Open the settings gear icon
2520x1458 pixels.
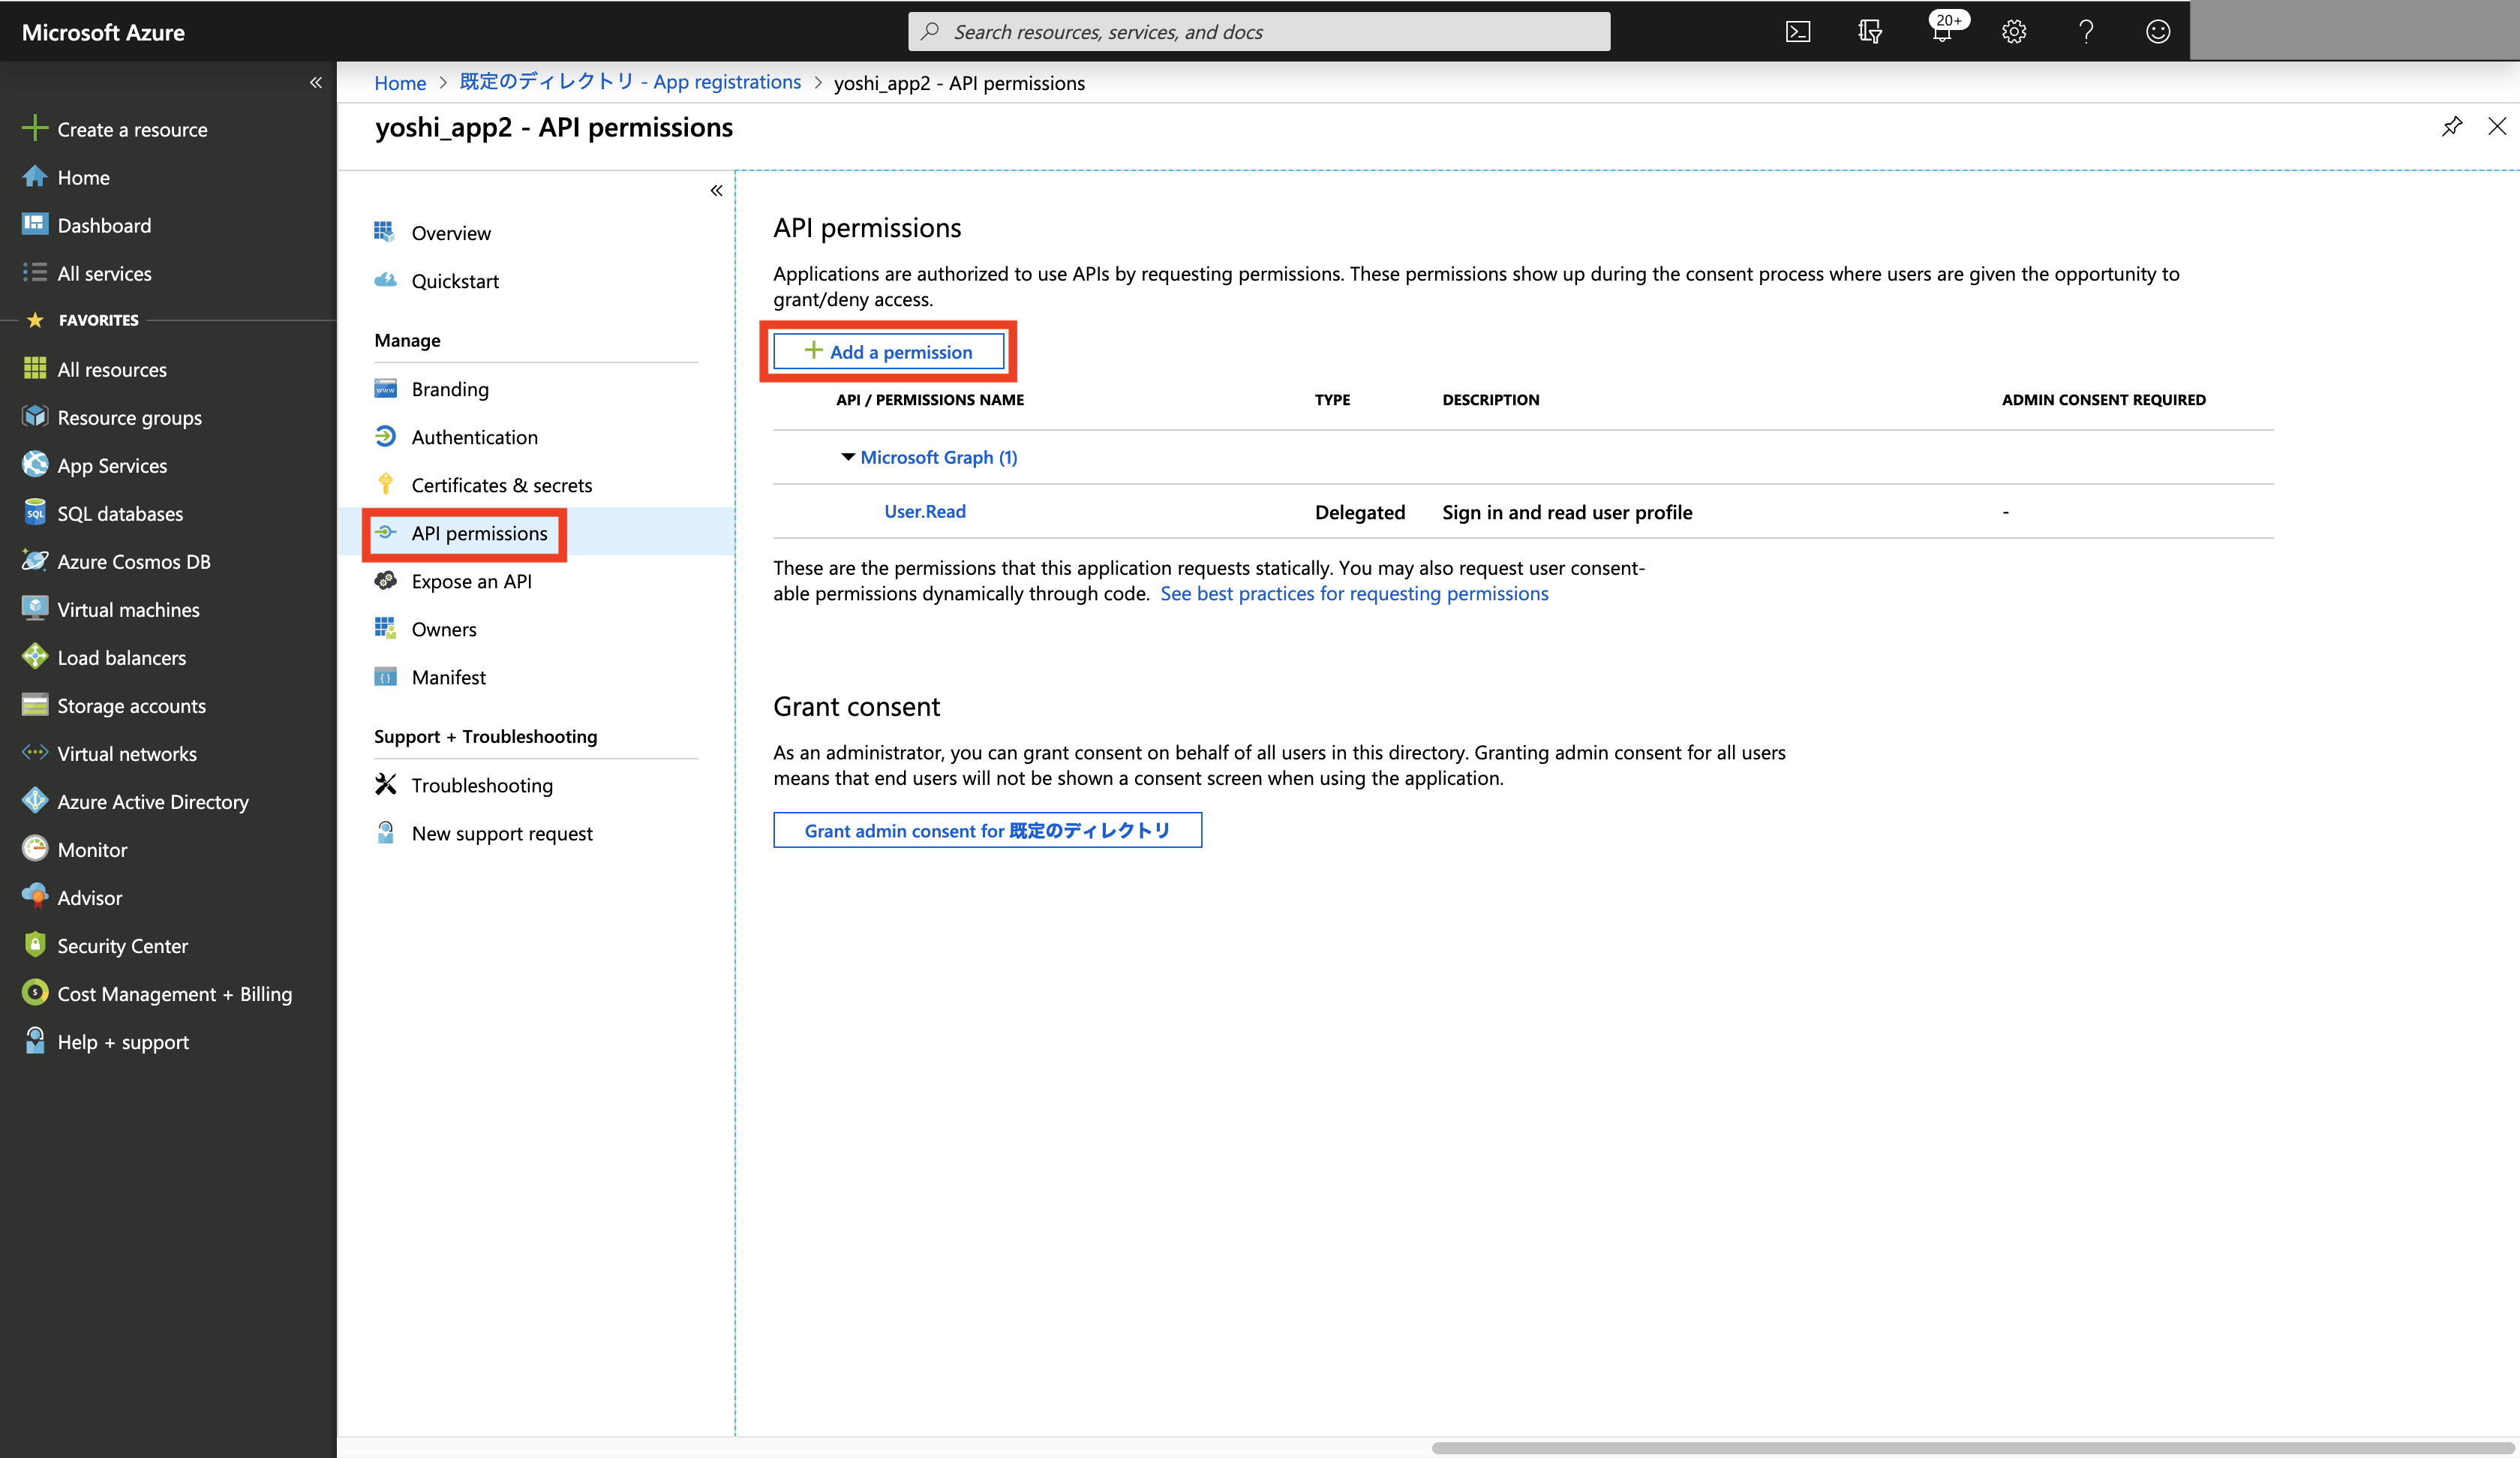pos(2013,32)
